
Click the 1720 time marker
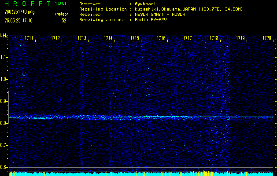click(267, 38)
